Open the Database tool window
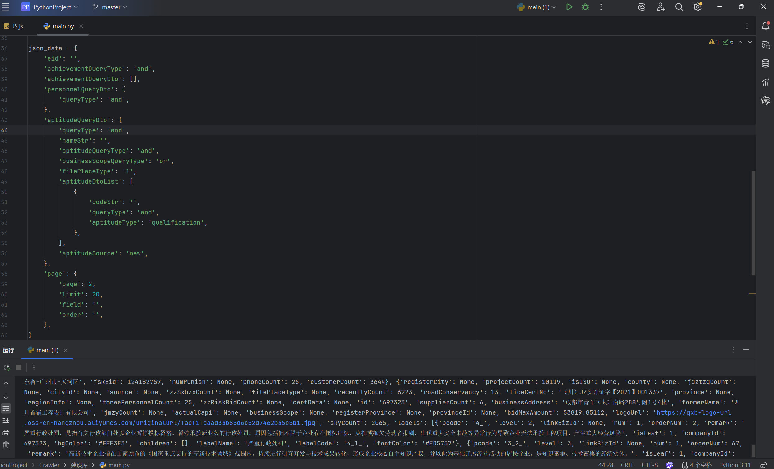The image size is (774, 469). [766, 63]
